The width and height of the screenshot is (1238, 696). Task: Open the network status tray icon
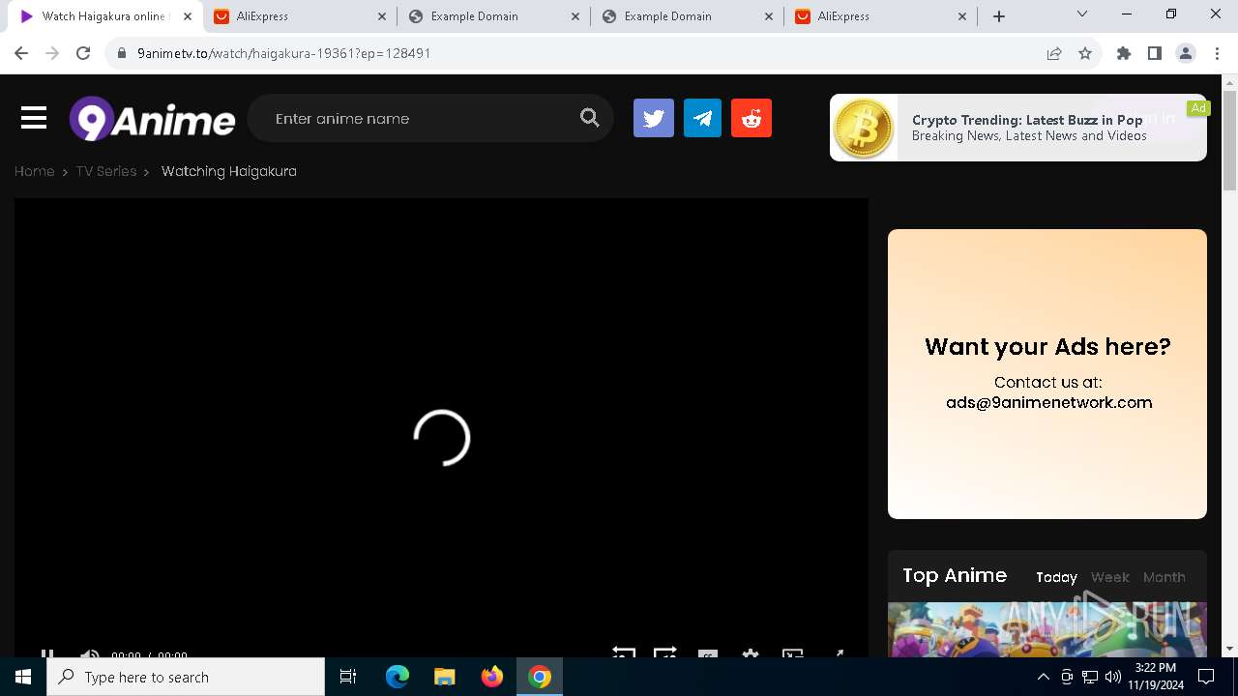(x=1090, y=677)
